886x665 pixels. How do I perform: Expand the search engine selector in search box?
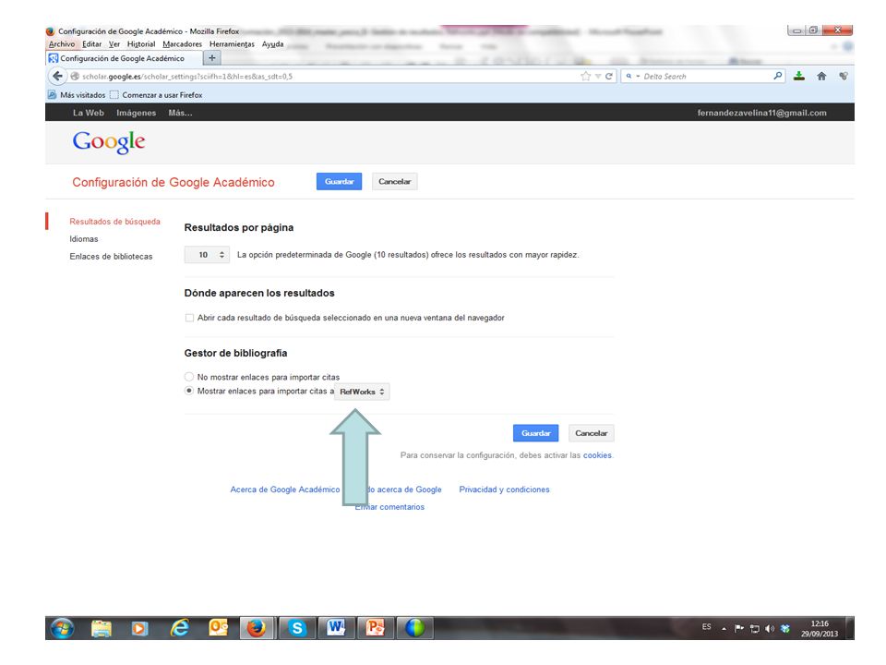[632, 76]
